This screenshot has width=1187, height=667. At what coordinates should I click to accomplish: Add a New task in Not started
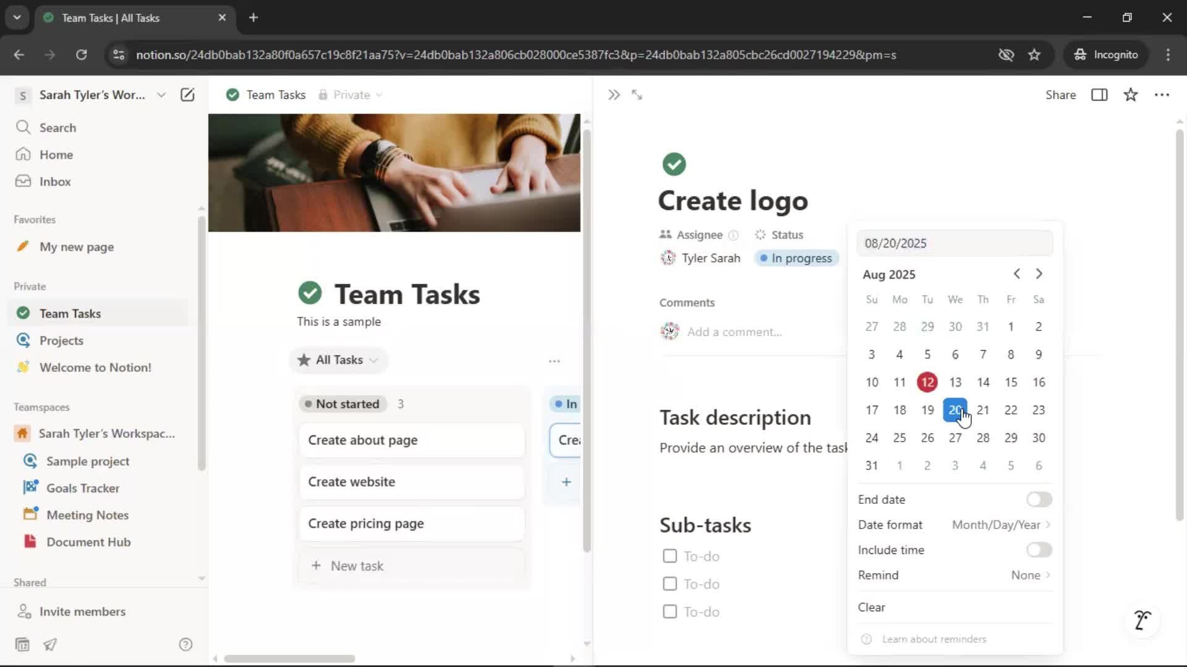click(x=412, y=566)
